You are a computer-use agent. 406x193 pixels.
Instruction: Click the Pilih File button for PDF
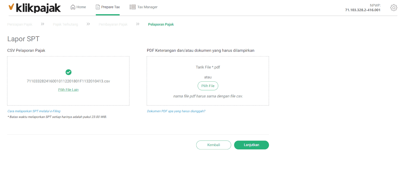[208, 86]
